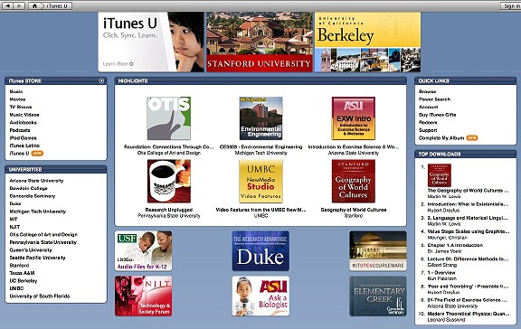Image resolution: width=521 pixels, height=329 pixels.
Task: Open Podcasts in iTunes Store list
Action: (20, 130)
